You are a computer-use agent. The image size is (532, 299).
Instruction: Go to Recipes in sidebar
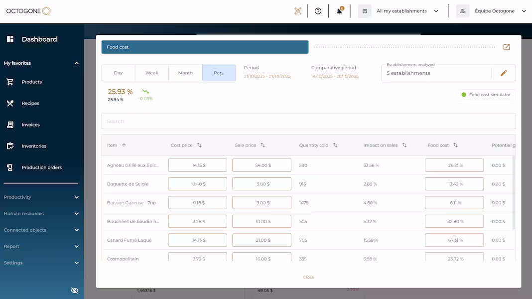pyautogui.click(x=30, y=103)
